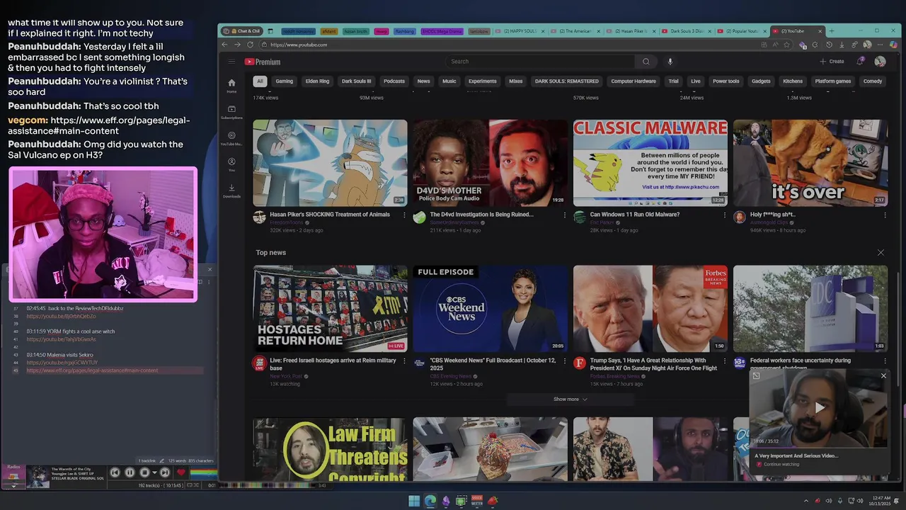906x510 pixels.
Task: Start voice search with the microphone icon
Action: pos(670,62)
